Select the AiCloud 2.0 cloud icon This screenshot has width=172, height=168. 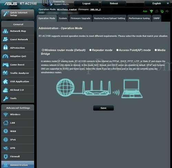[6, 90]
